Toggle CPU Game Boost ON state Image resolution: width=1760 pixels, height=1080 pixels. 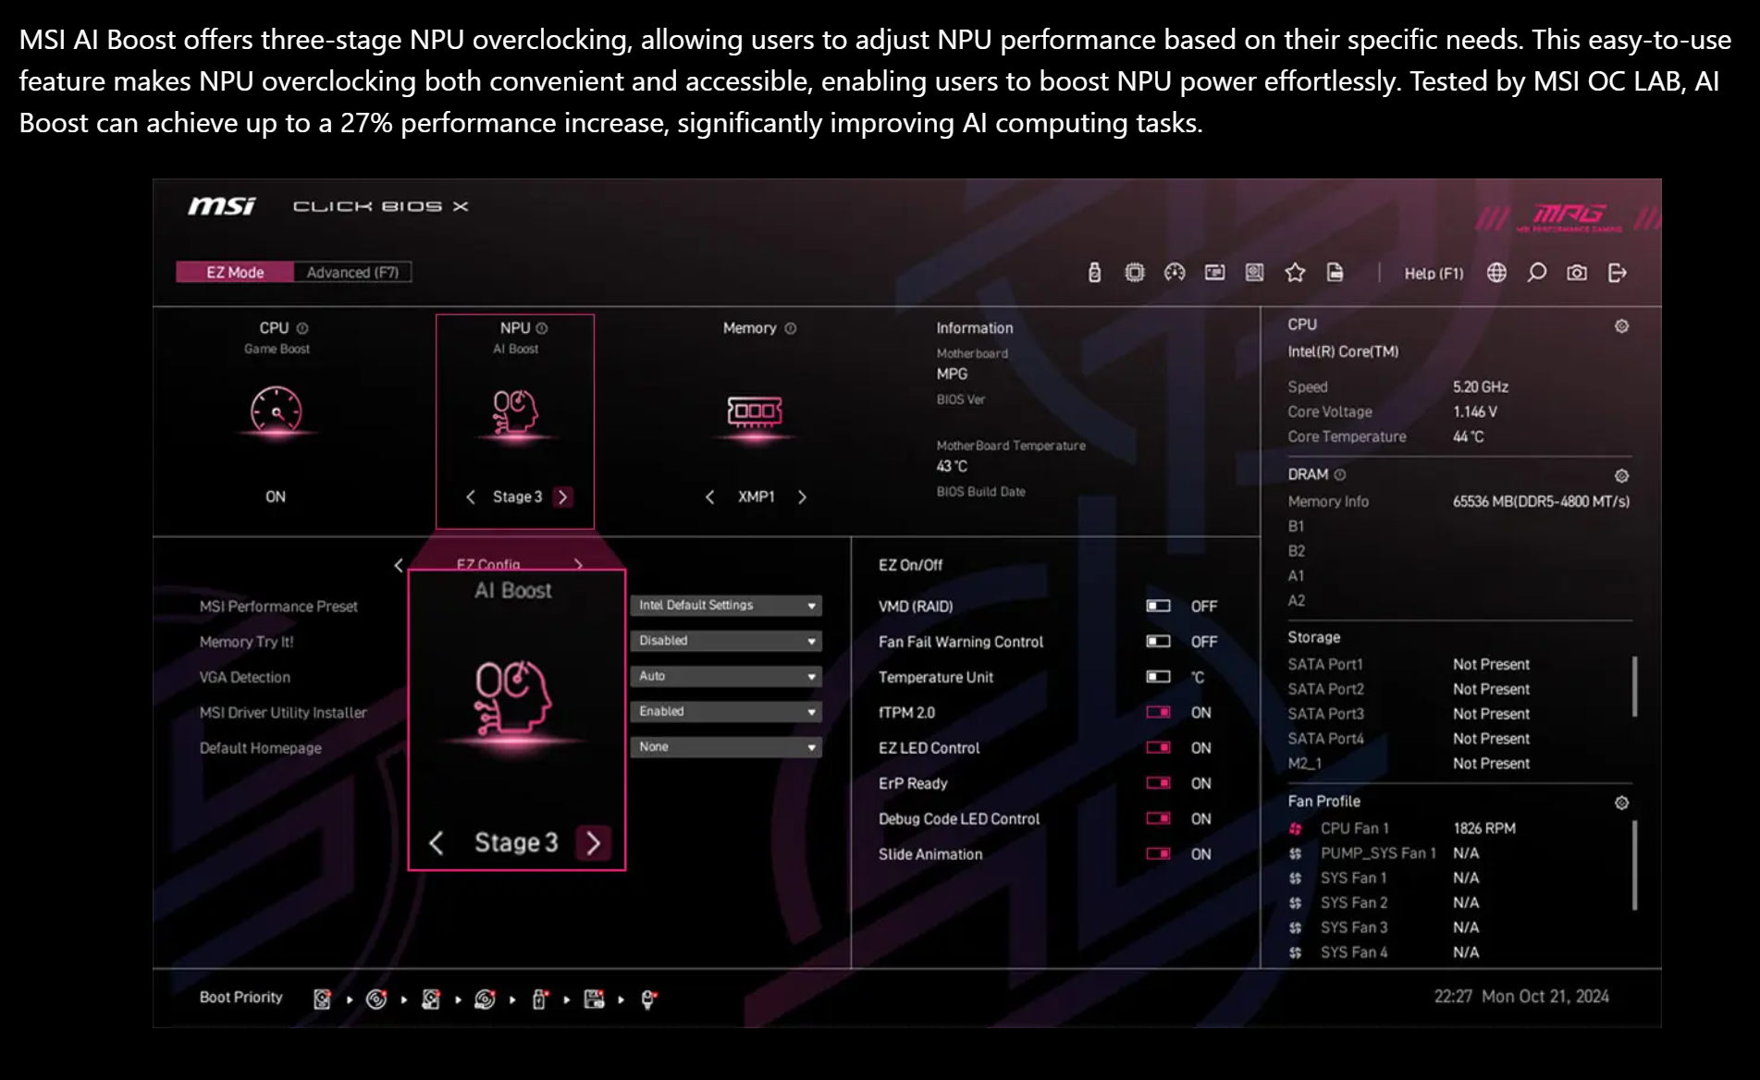click(x=276, y=497)
